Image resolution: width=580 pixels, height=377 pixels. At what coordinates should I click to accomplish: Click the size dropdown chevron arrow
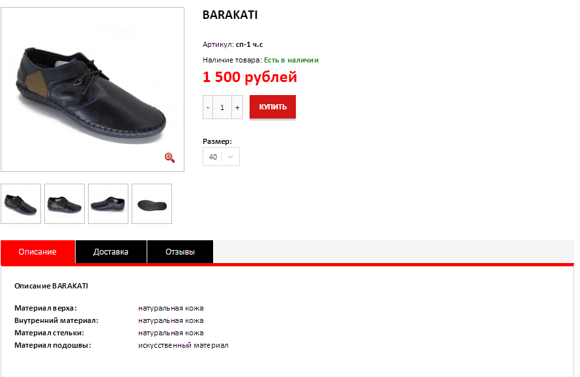click(230, 157)
